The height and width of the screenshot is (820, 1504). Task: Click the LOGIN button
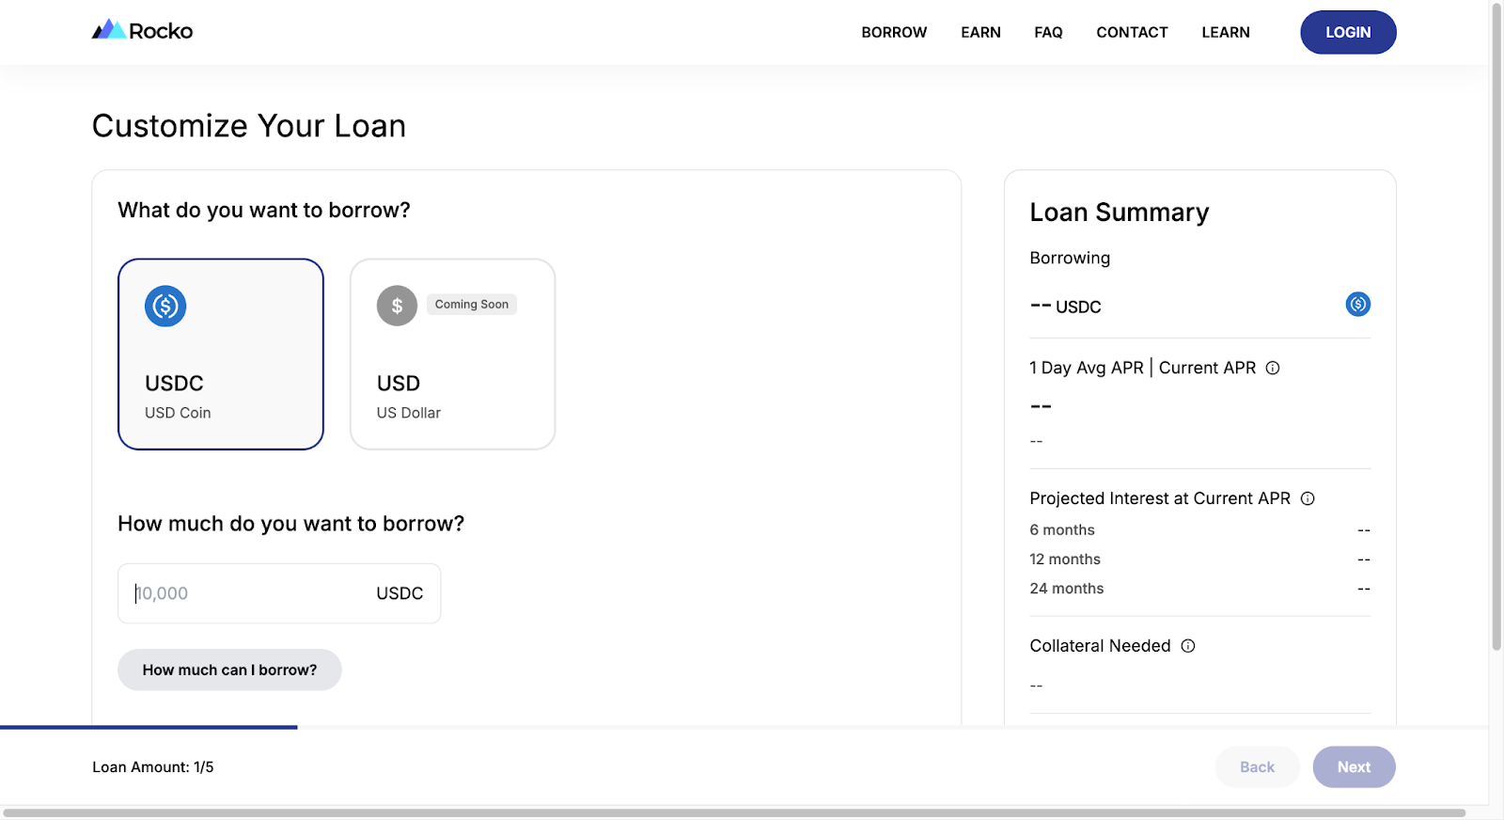1348,32
